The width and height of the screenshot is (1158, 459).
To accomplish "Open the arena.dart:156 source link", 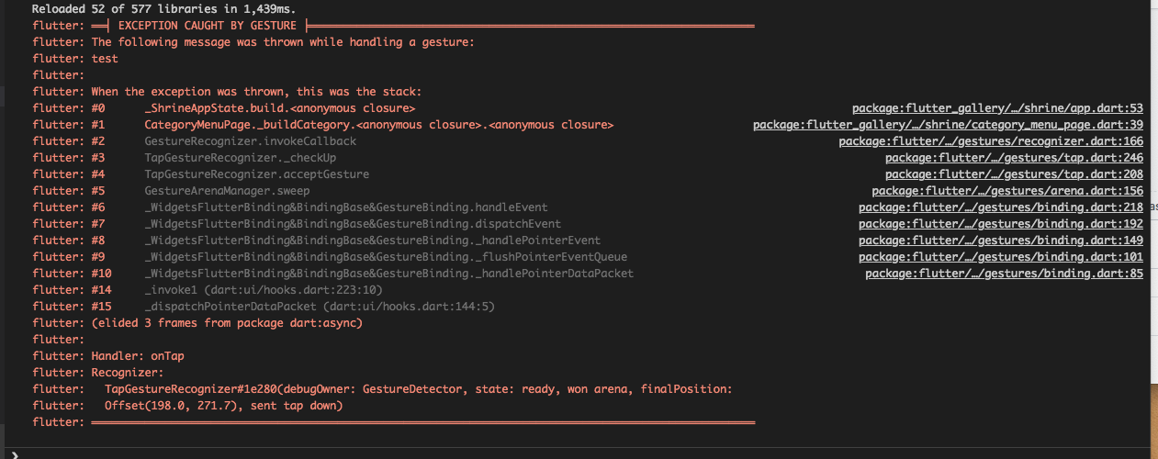I will point(1007,191).
